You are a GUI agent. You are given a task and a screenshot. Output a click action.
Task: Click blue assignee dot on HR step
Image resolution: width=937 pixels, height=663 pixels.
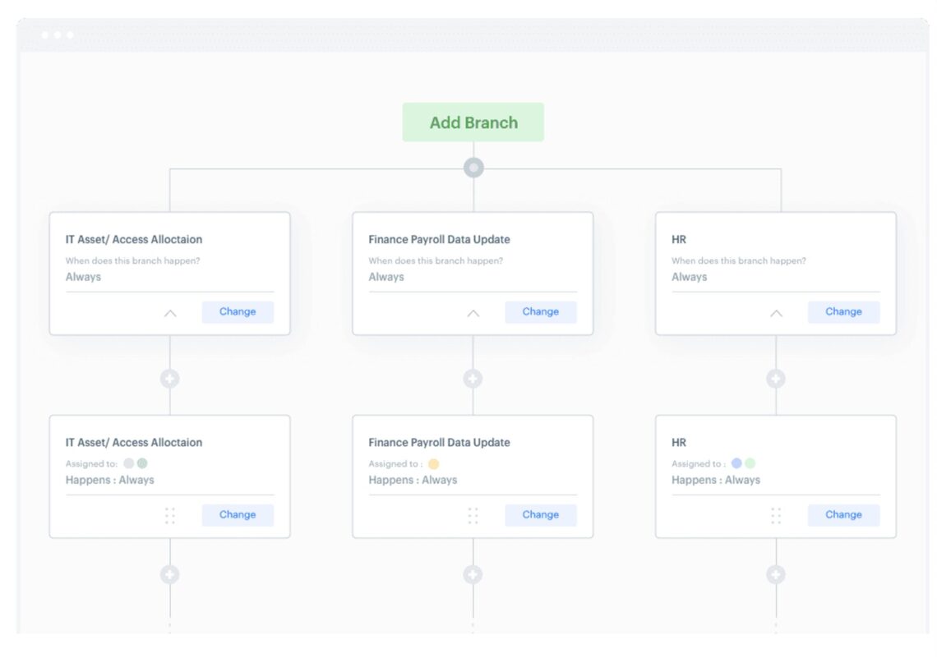click(x=736, y=463)
